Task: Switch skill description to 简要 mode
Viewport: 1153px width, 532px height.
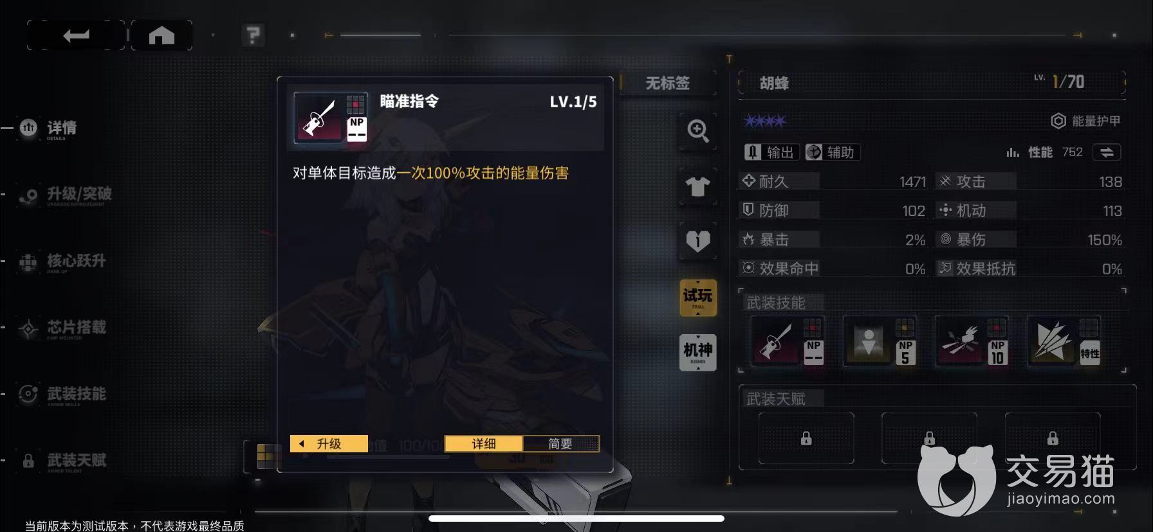Action: coord(560,444)
